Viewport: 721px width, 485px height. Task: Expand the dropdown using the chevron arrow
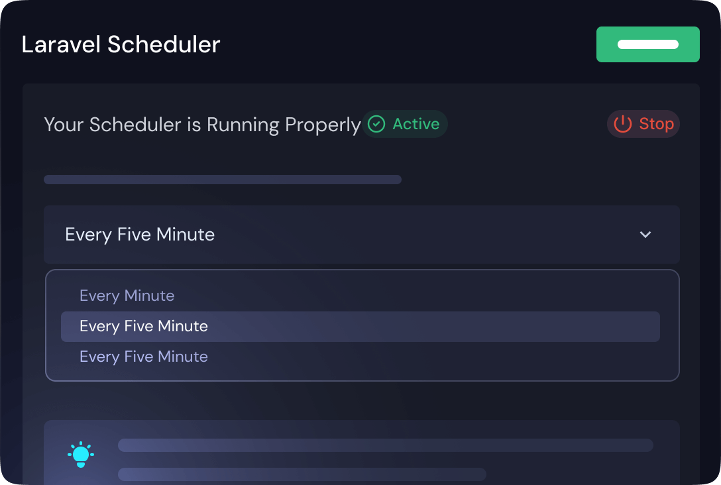click(645, 235)
